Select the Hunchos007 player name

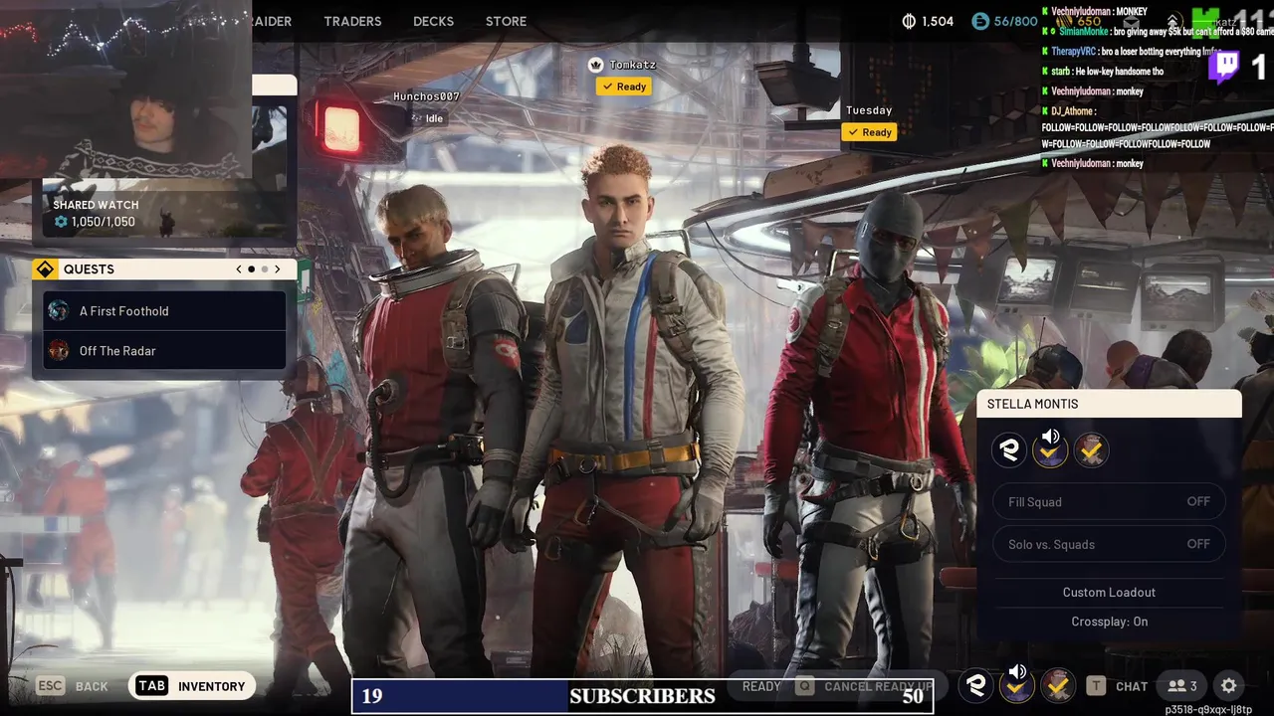coord(426,96)
